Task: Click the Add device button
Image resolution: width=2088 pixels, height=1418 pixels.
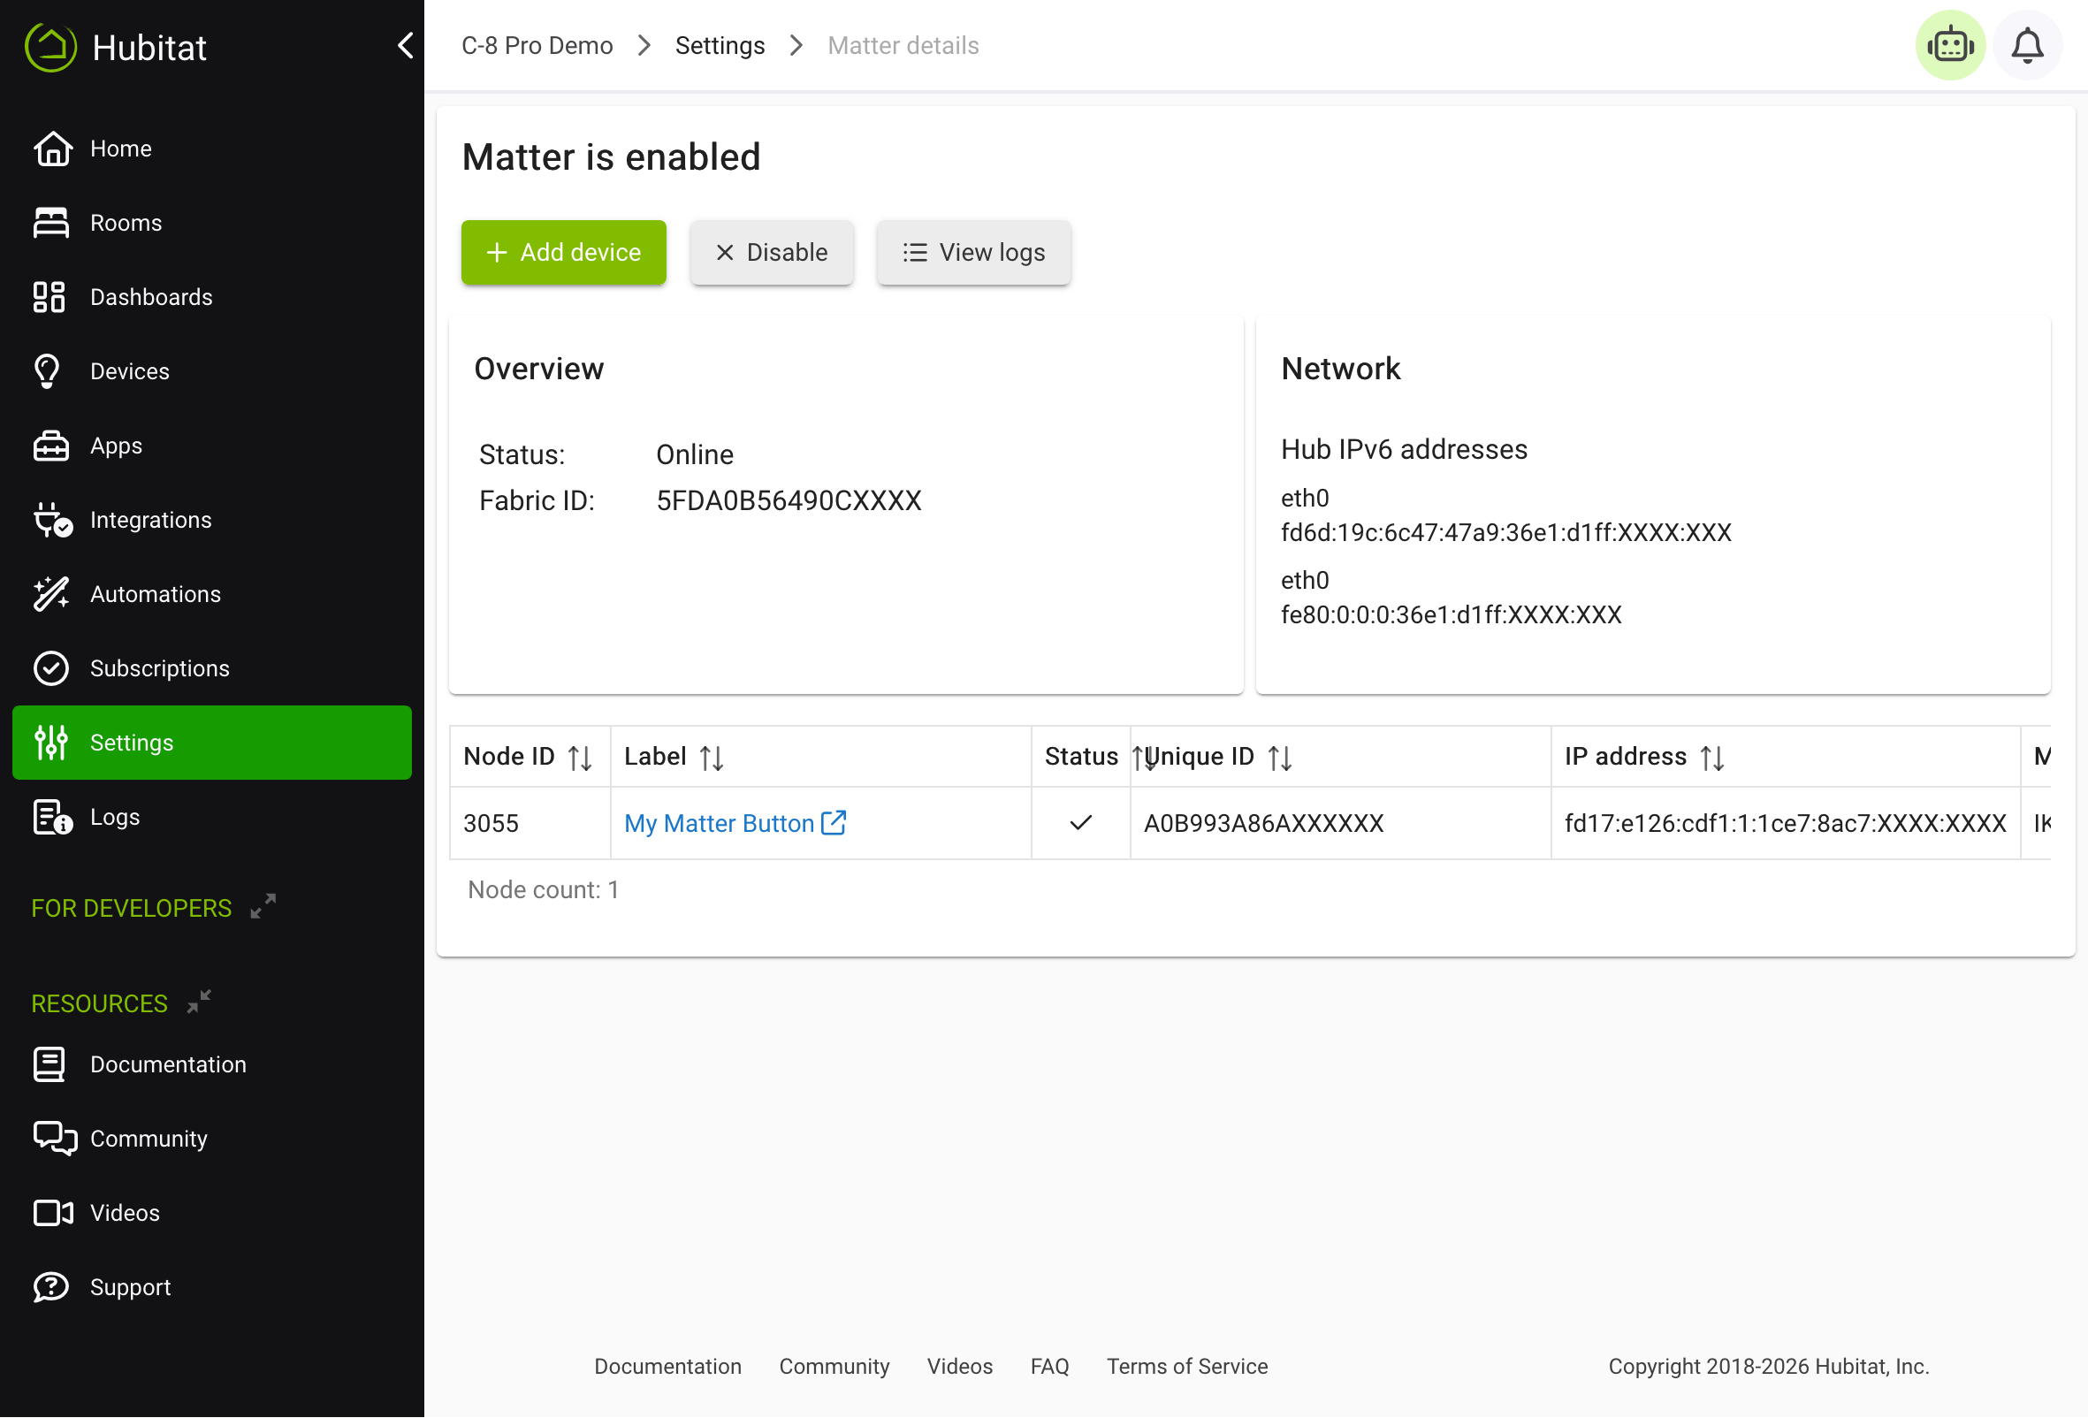Action: click(563, 253)
